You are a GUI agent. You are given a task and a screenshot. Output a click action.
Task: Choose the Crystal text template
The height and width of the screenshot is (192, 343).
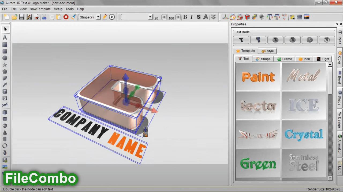(304, 134)
